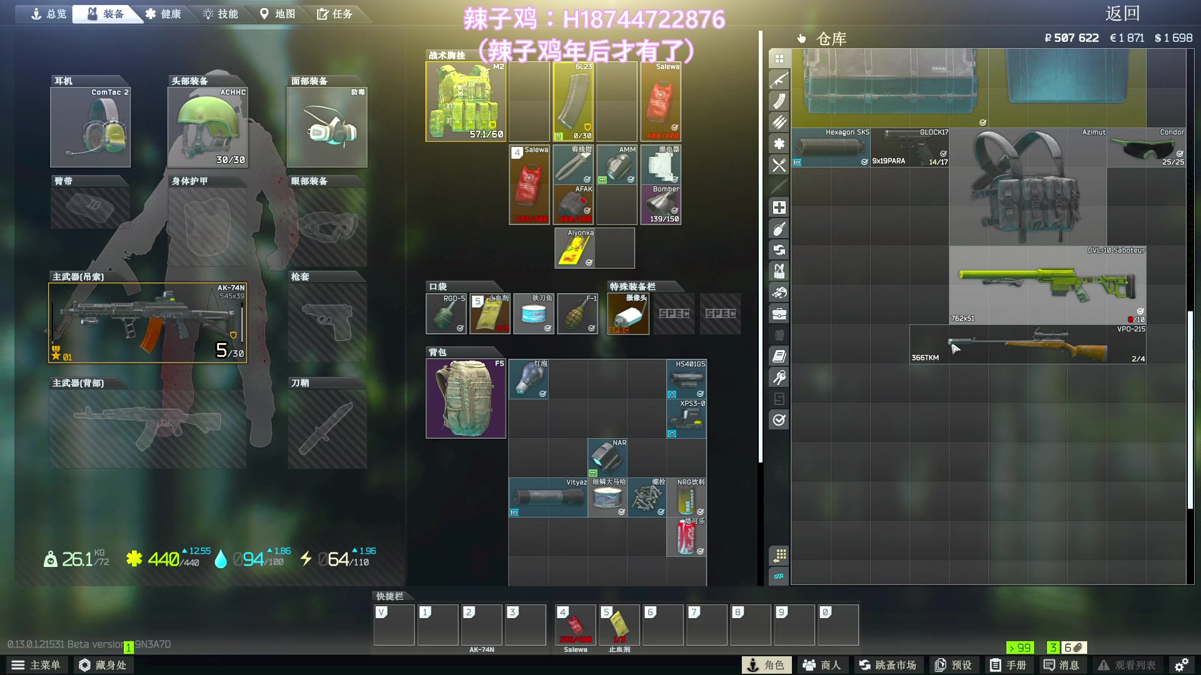Click the paperclip attachments badge showing 6
Image resolution: width=1201 pixels, height=675 pixels.
(x=1074, y=647)
